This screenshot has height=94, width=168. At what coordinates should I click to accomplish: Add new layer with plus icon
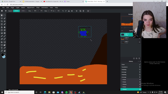click(x=134, y=58)
